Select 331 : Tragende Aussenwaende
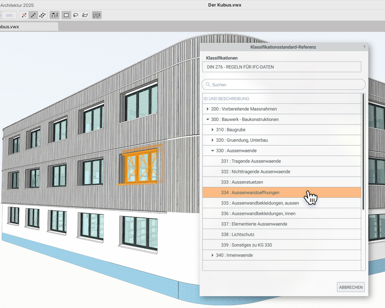The height and width of the screenshot is (308, 385). pyautogui.click(x=282, y=161)
